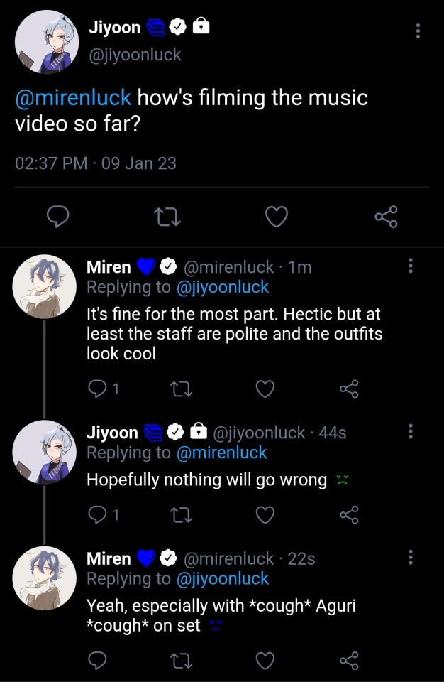This screenshot has height=682, width=444.
Task: Open @jiyoonluck link in Miren's first reply
Action: click(222, 287)
